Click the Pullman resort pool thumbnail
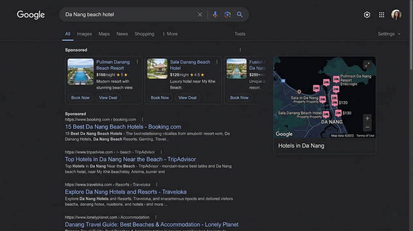413x231 pixels. [x=81, y=71]
